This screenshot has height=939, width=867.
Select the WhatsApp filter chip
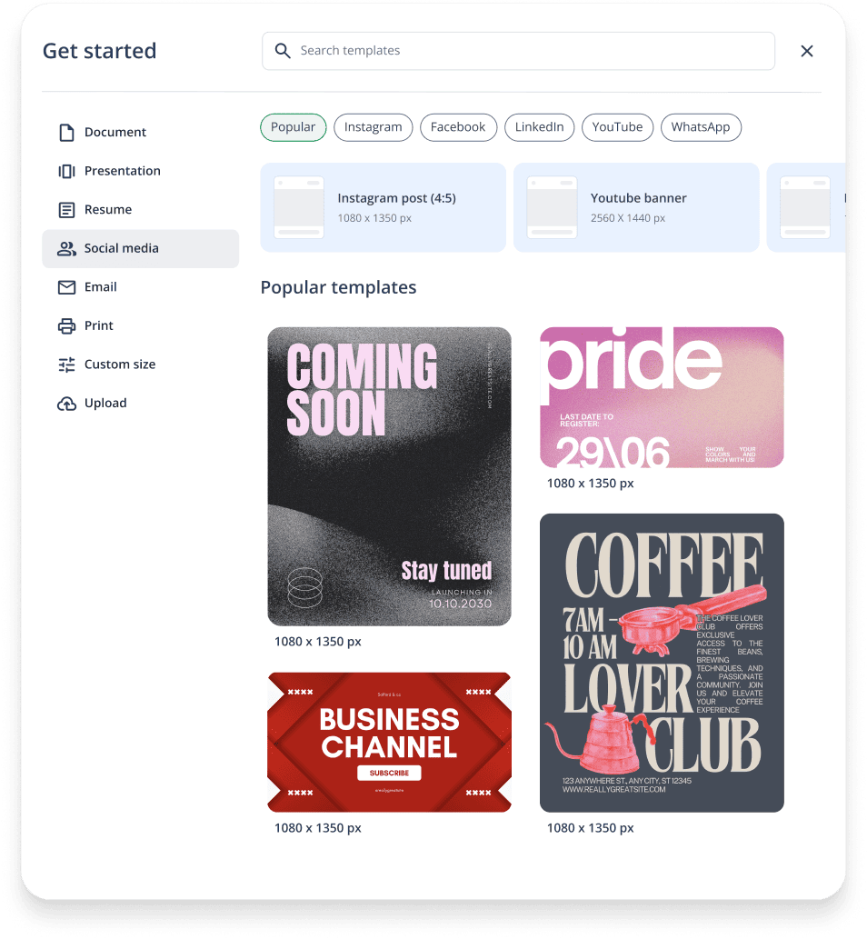(x=701, y=127)
